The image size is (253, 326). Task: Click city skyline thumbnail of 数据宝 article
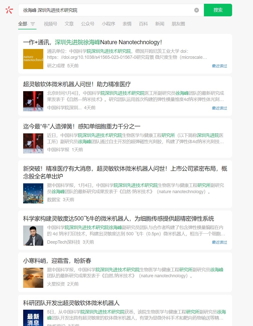coord(33,193)
